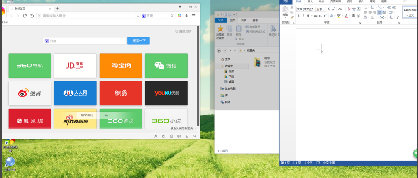Select 这台电脑 in Explorer navigation pane

(230, 88)
